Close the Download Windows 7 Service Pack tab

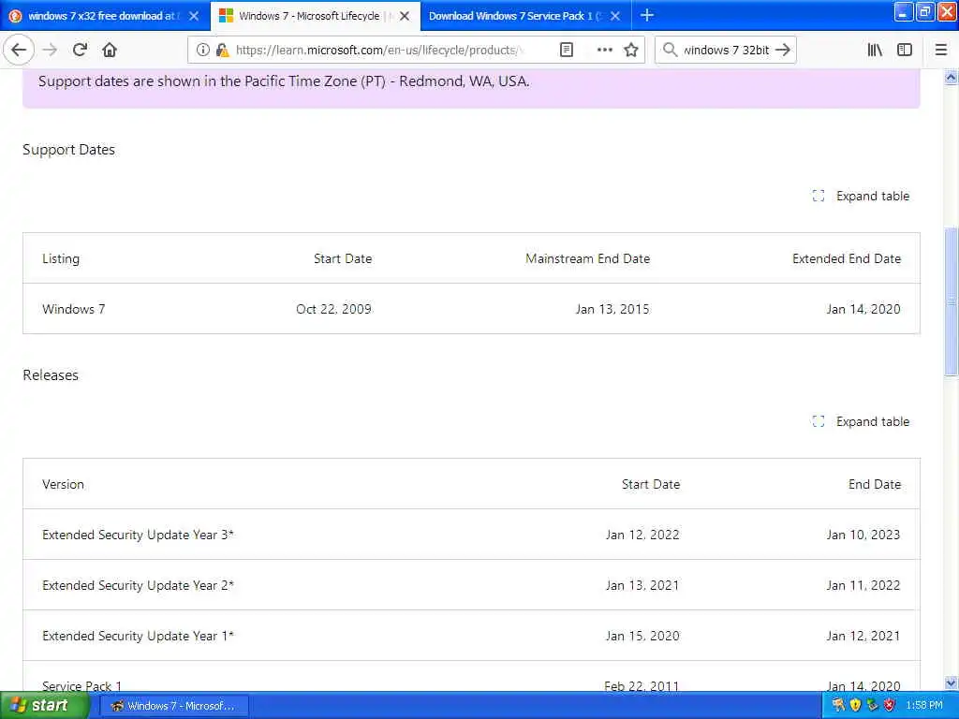[615, 16]
